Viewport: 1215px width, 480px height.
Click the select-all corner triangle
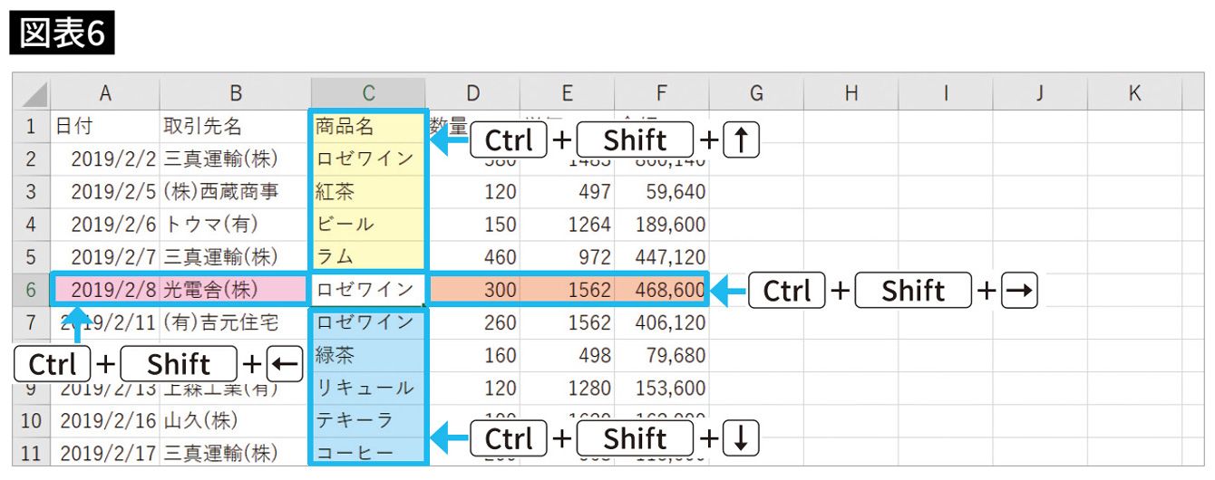click(x=33, y=94)
